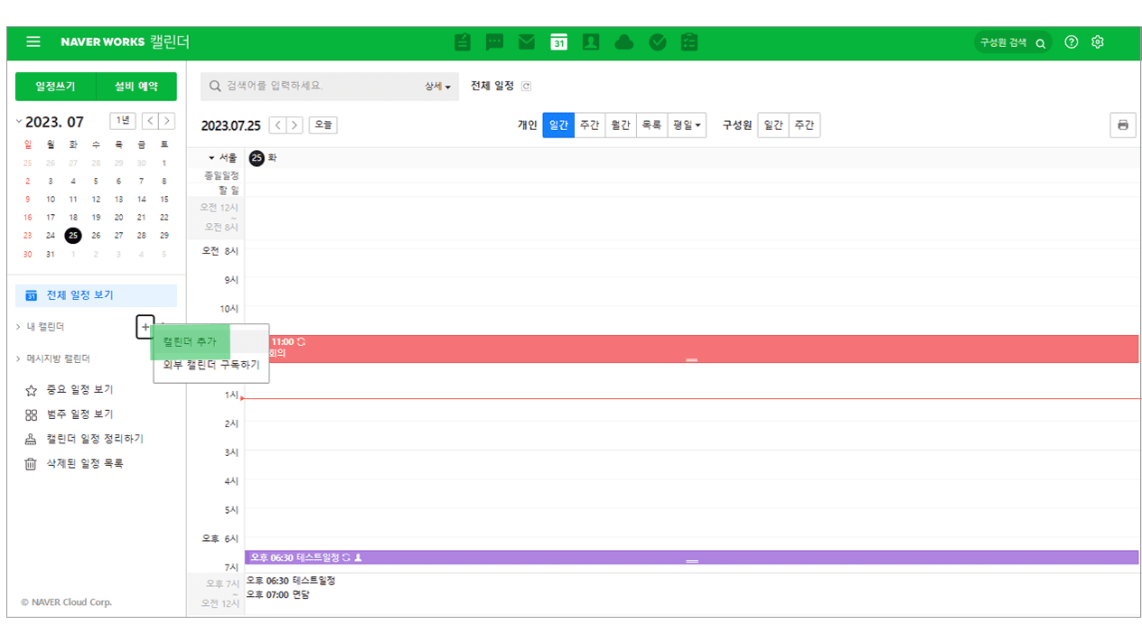Select 캘린더 추가 from the popup menu
Image resolution: width=1142 pixels, height=643 pixels.
coord(190,341)
